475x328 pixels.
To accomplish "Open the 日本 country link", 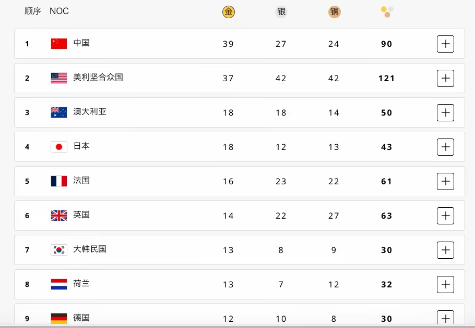I will pos(81,146).
